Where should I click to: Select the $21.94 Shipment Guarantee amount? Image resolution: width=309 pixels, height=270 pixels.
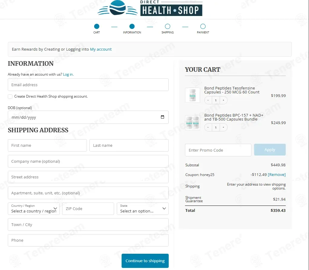pos(279,199)
